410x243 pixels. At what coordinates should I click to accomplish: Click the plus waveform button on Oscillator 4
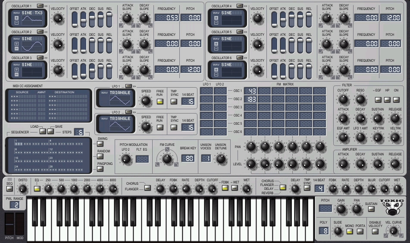pyautogui.click(x=216, y=18)
